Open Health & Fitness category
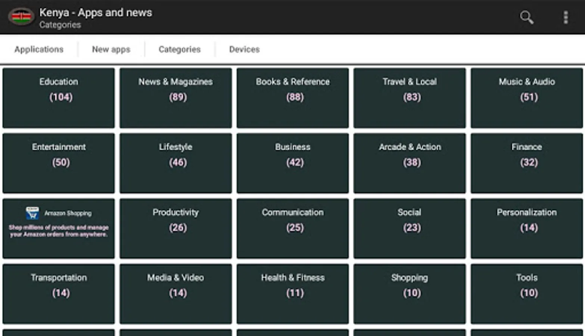 pyautogui.click(x=293, y=294)
